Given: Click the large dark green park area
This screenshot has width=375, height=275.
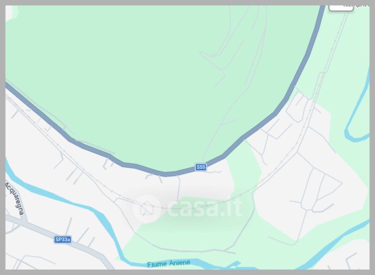Looking at the screenshot, I should click(143, 72).
